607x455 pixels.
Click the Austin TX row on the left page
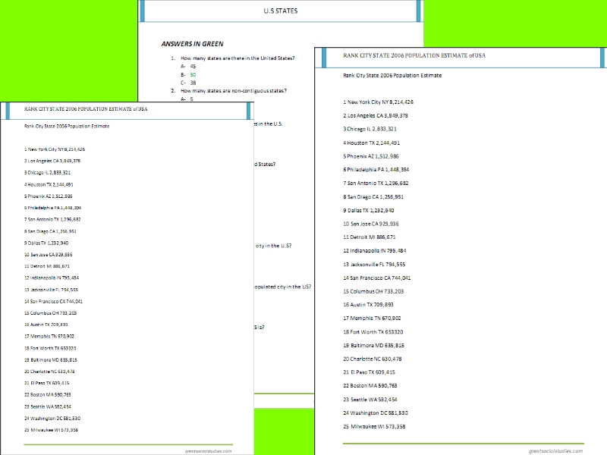[46, 325]
